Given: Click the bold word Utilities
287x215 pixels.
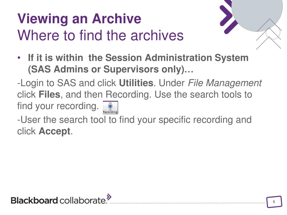Looking at the screenshot, I should pyautogui.click(x=136, y=83).
